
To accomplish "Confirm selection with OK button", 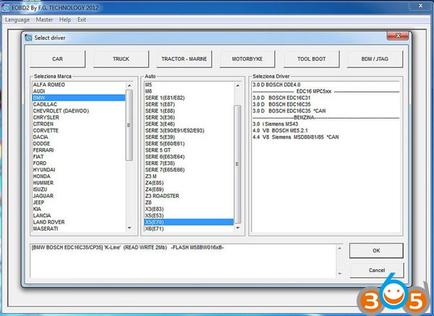I will coord(376,251).
